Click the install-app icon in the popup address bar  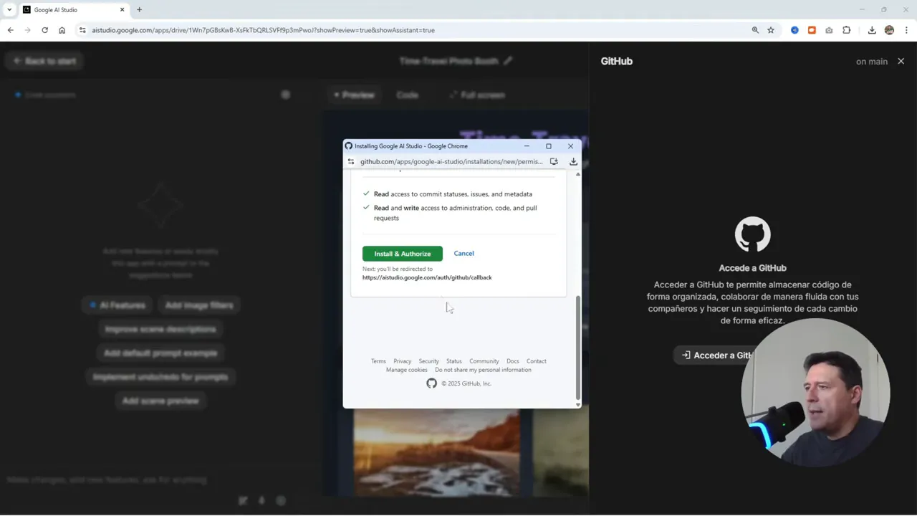coord(554,161)
